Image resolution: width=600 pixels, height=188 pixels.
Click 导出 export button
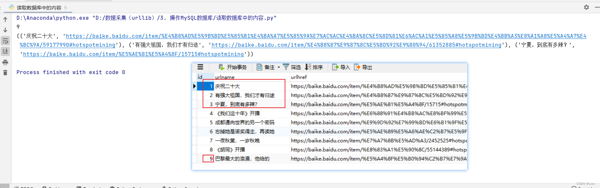click(363, 67)
